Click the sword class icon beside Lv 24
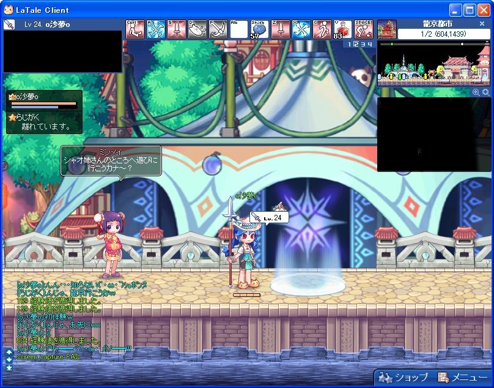This screenshot has width=494, height=388. point(9,24)
